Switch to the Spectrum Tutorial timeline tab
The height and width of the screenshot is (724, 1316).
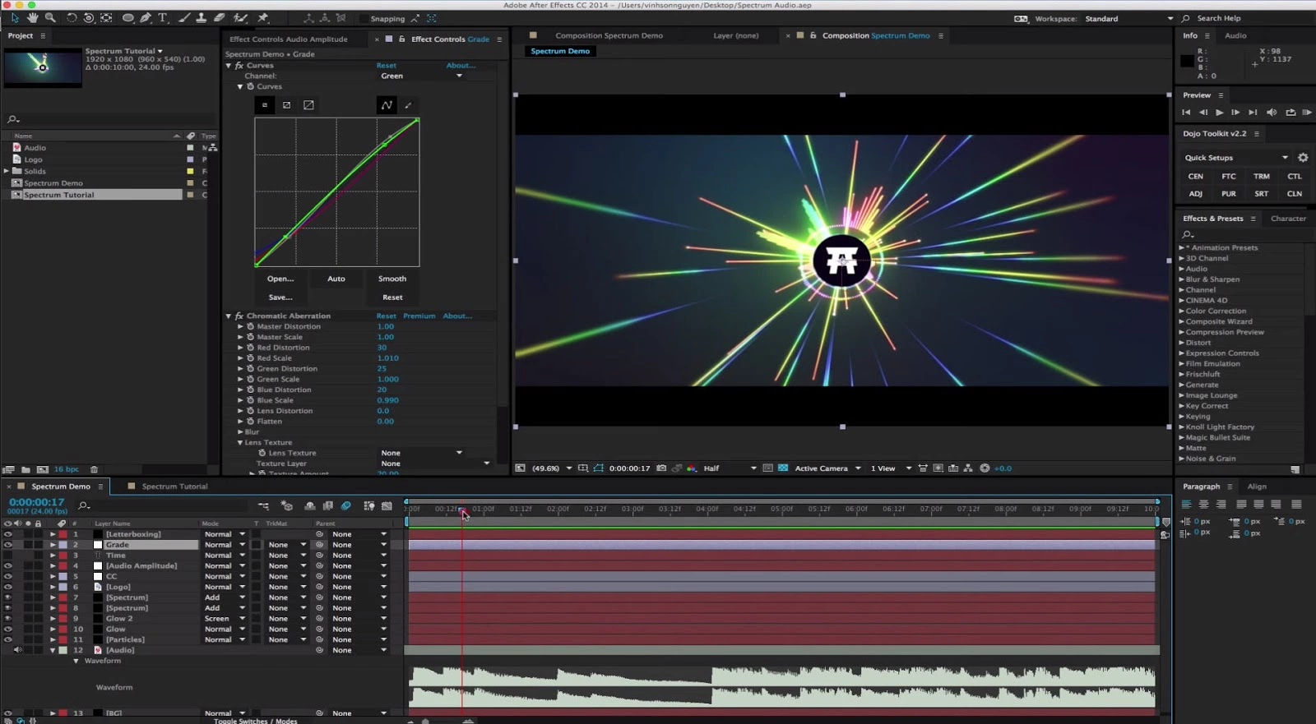174,487
